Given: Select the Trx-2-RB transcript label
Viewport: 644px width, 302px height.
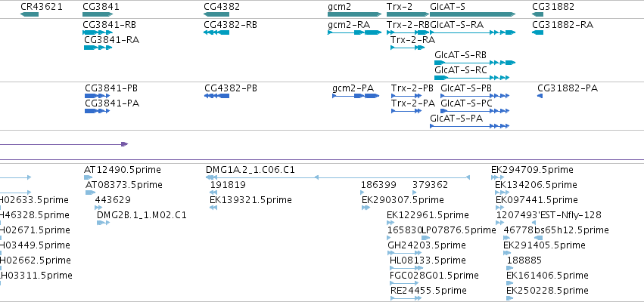Looking at the screenshot, I should [408, 25].
